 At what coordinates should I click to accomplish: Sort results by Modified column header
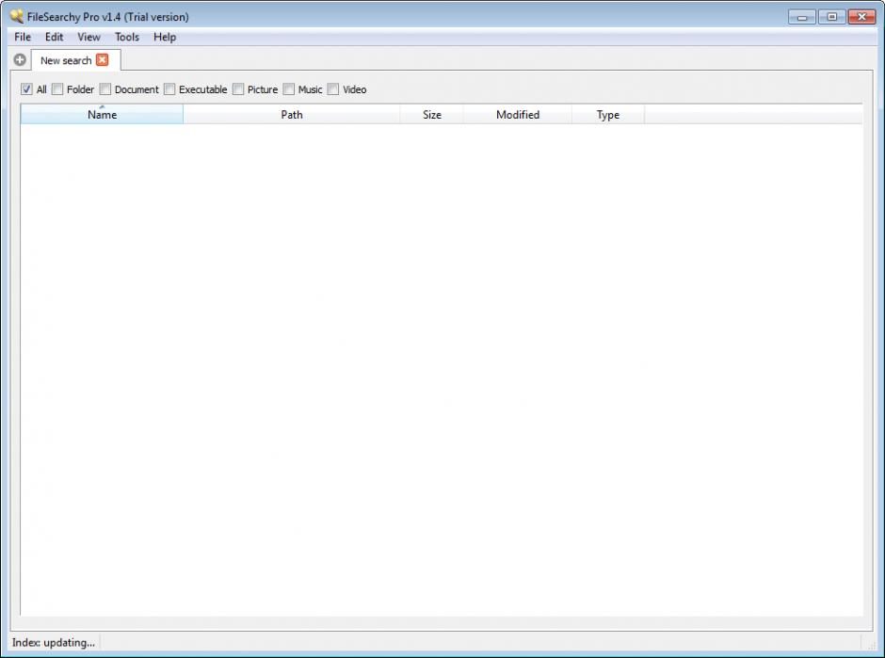click(x=518, y=115)
